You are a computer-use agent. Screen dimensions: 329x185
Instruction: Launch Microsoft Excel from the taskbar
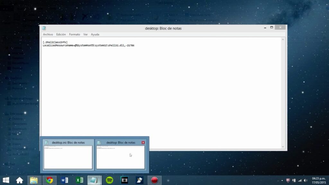point(80,180)
